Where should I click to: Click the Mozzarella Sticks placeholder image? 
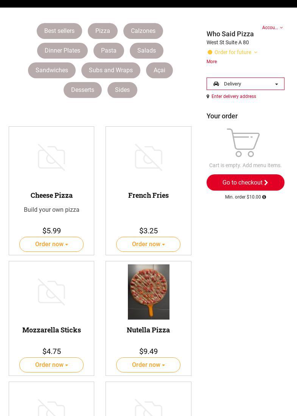pos(51,292)
